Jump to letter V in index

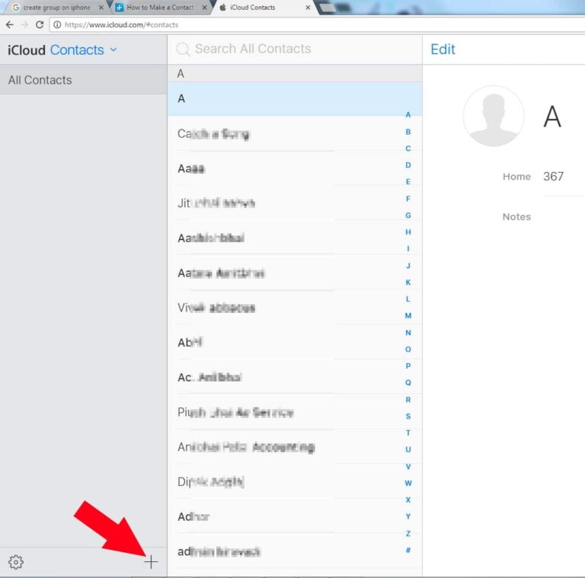[x=408, y=466]
